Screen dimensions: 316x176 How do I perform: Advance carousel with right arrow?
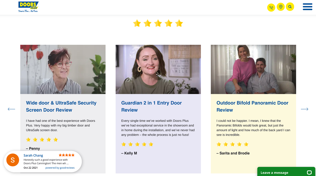(x=304, y=109)
